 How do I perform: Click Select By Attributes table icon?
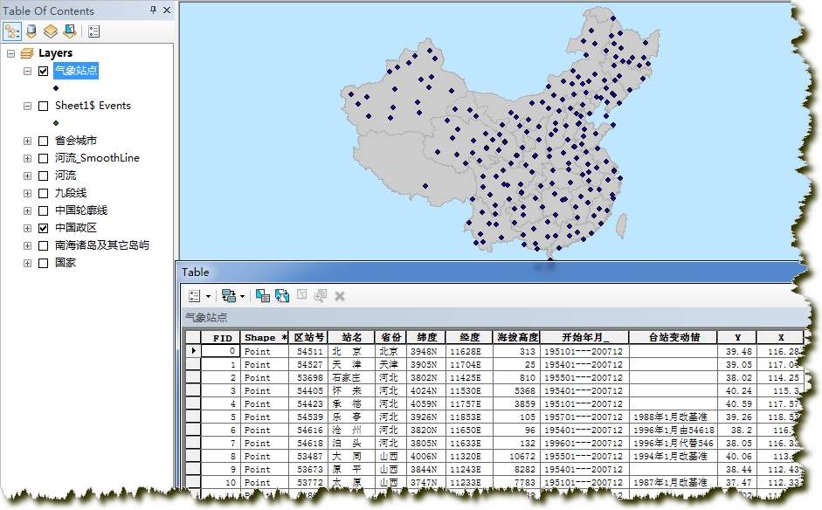pos(263,296)
